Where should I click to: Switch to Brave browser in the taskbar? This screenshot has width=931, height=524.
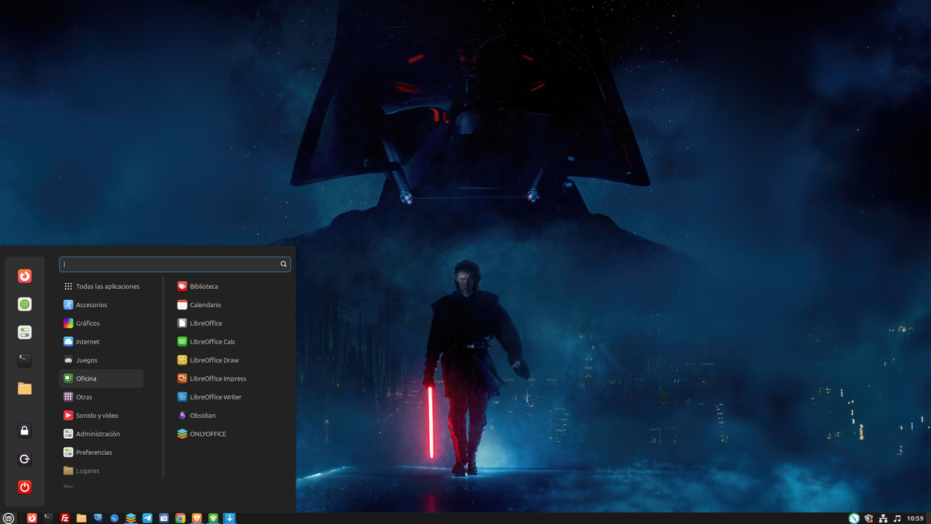click(x=197, y=518)
